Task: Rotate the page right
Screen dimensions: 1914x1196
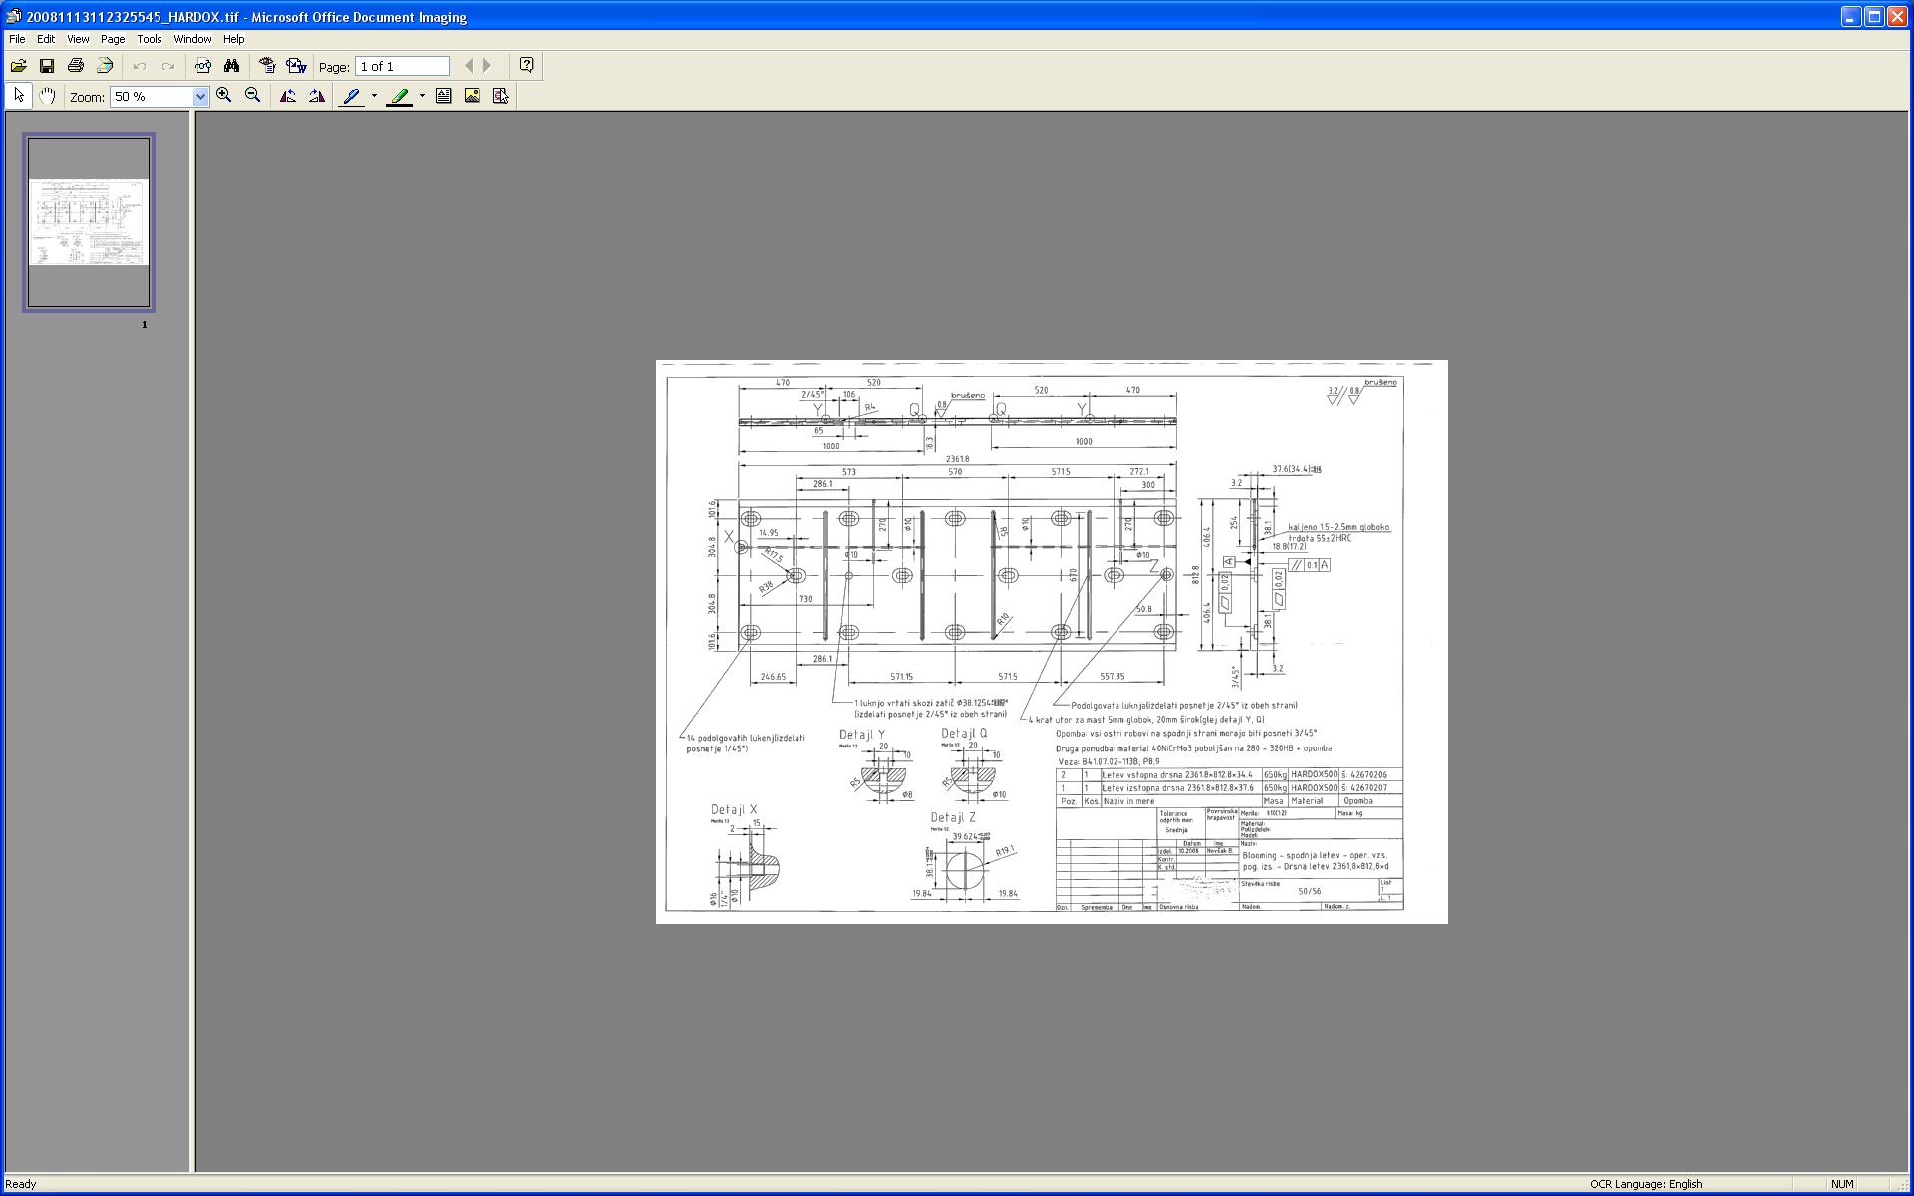Action: 317,96
